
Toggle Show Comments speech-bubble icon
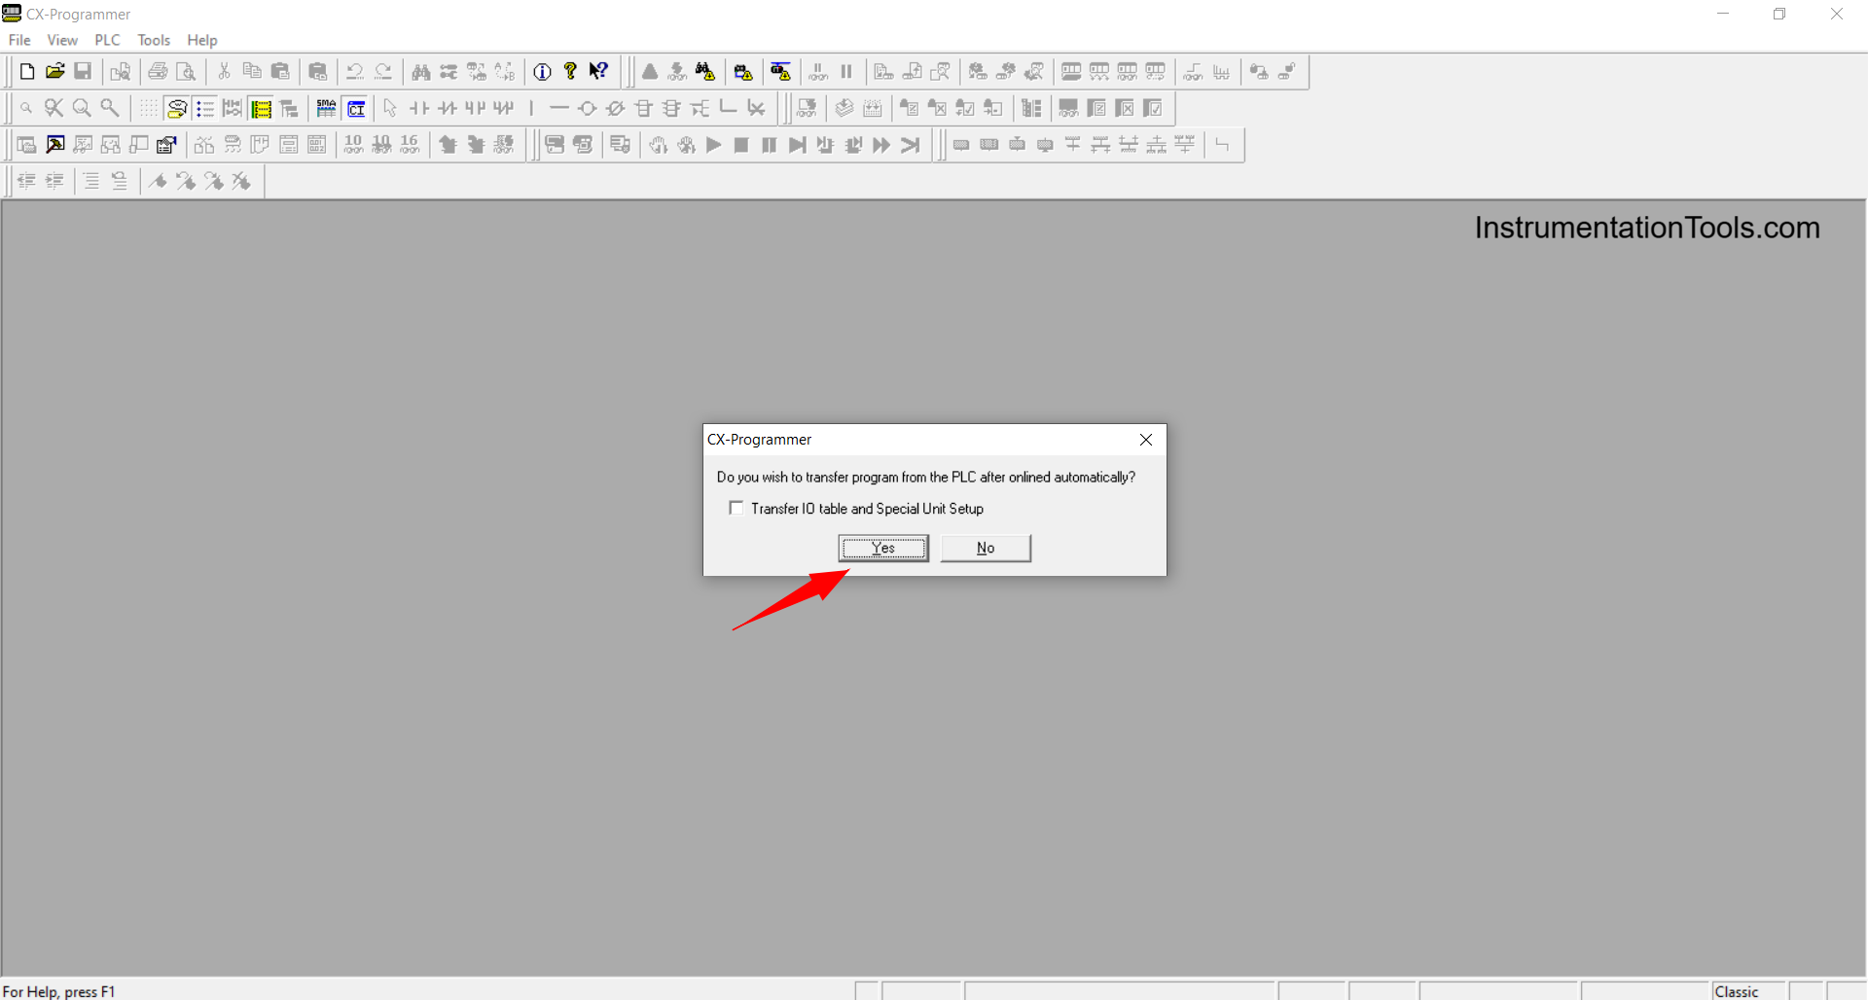[x=176, y=108]
